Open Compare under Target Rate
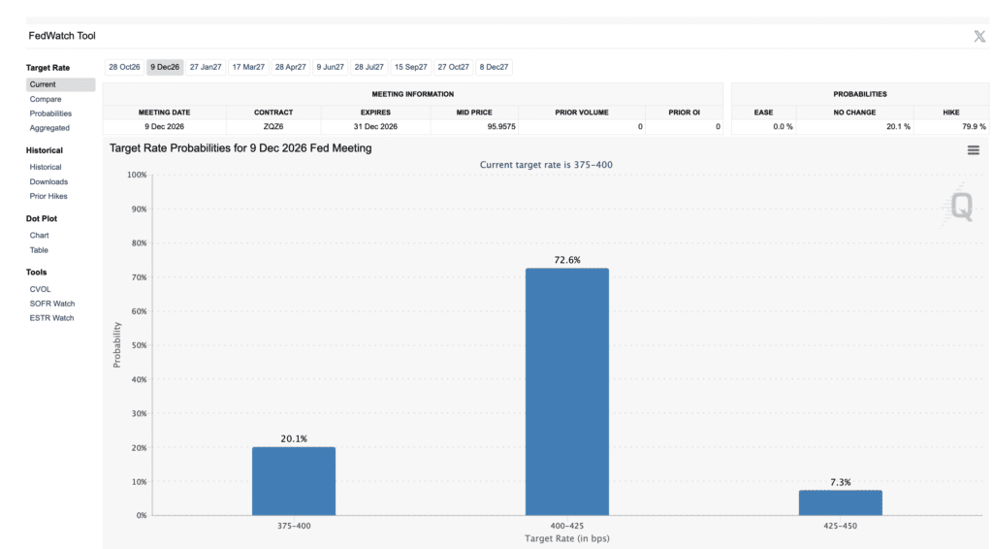 click(x=46, y=99)
